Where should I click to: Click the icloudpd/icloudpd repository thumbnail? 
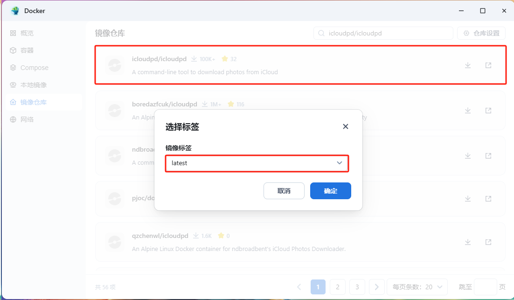[x=115, y=65]
